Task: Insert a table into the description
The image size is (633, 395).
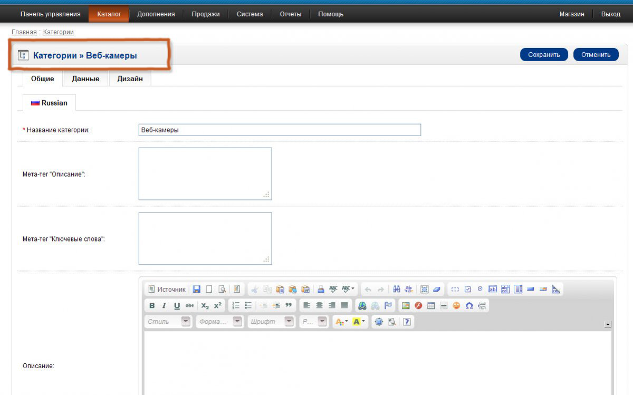Action: coord(431,305)
